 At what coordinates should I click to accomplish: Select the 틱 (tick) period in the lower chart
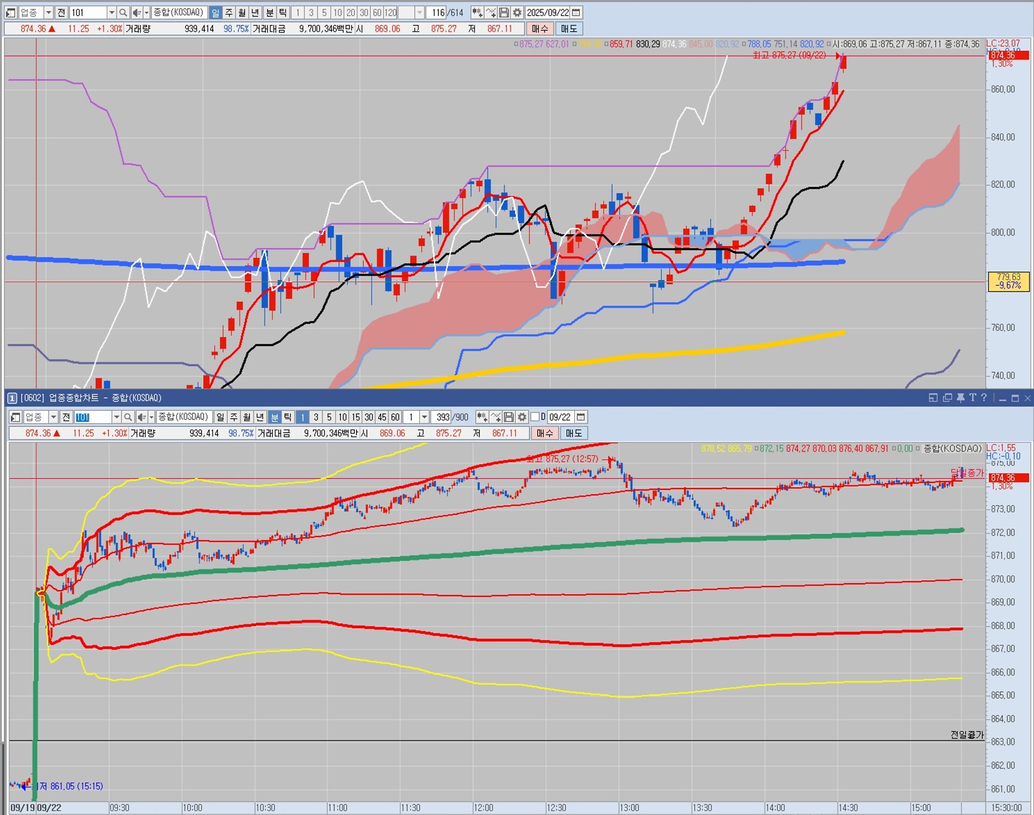pos(288,417)
